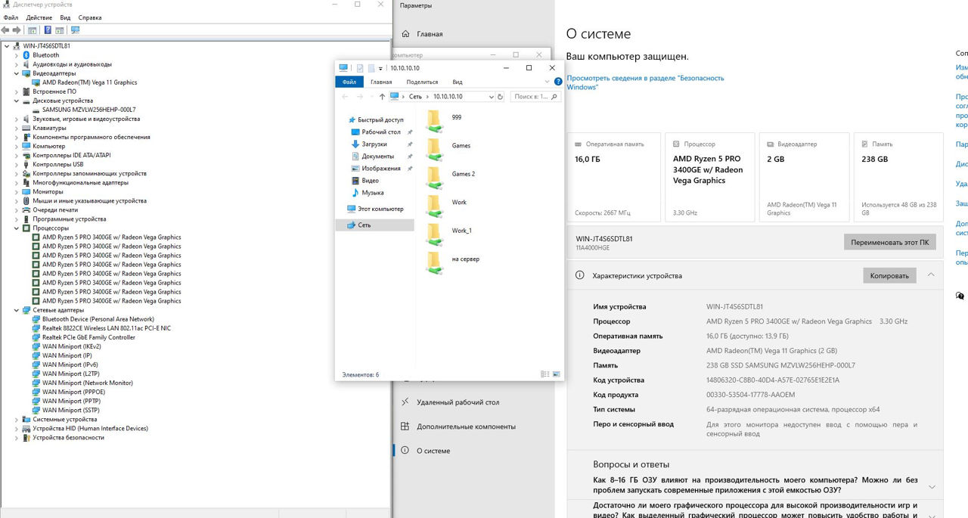Switch Explorer to large icons view
968x518 pixels.
coord(557,374)
